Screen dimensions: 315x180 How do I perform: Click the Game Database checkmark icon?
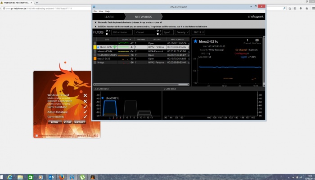pos(85,107)
